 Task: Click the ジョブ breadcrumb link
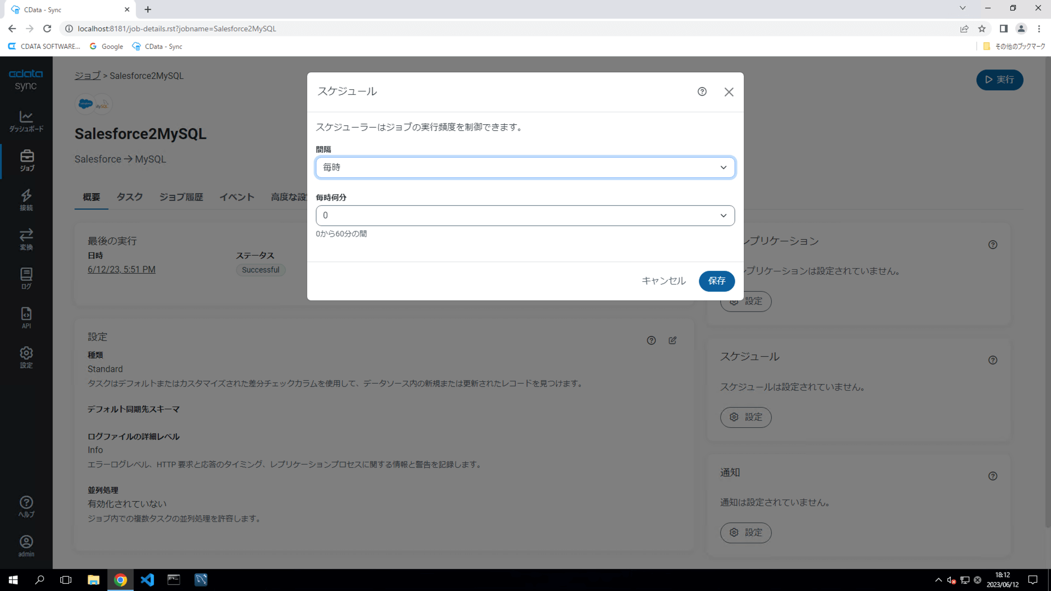pyautogui.click(x=88, y=76)
